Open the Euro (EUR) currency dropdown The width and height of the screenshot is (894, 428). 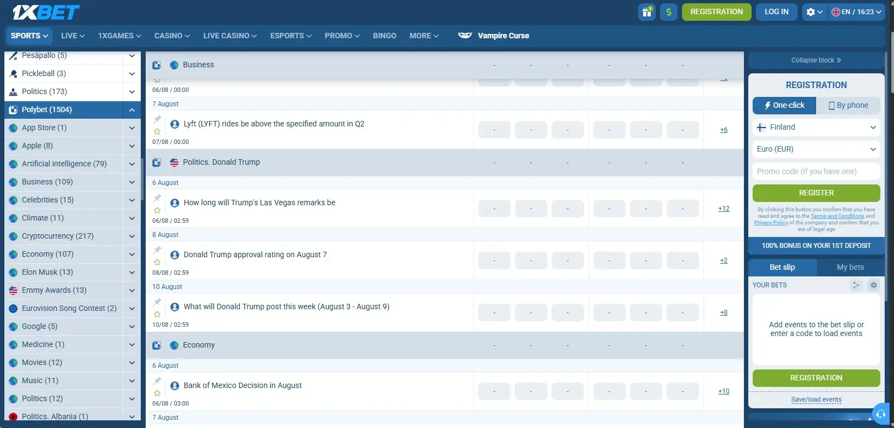816,149
